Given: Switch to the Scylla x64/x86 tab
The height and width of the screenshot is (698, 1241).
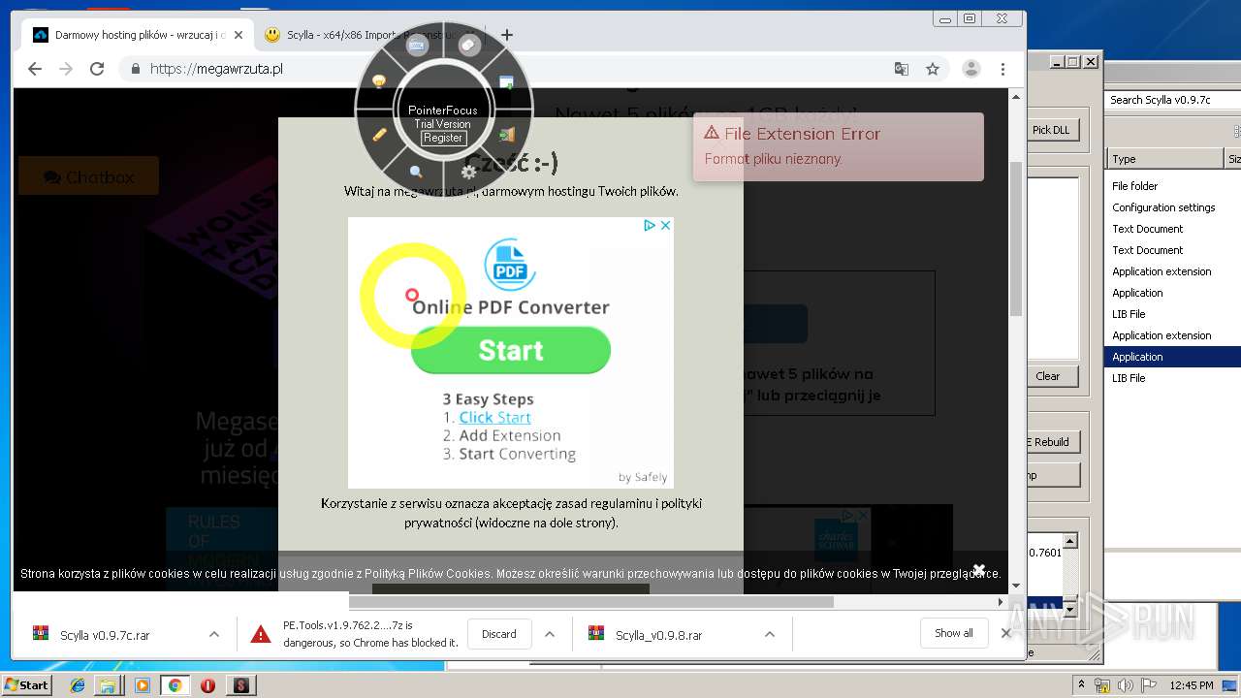Looking at the screenshot, I should coord(368,35).
